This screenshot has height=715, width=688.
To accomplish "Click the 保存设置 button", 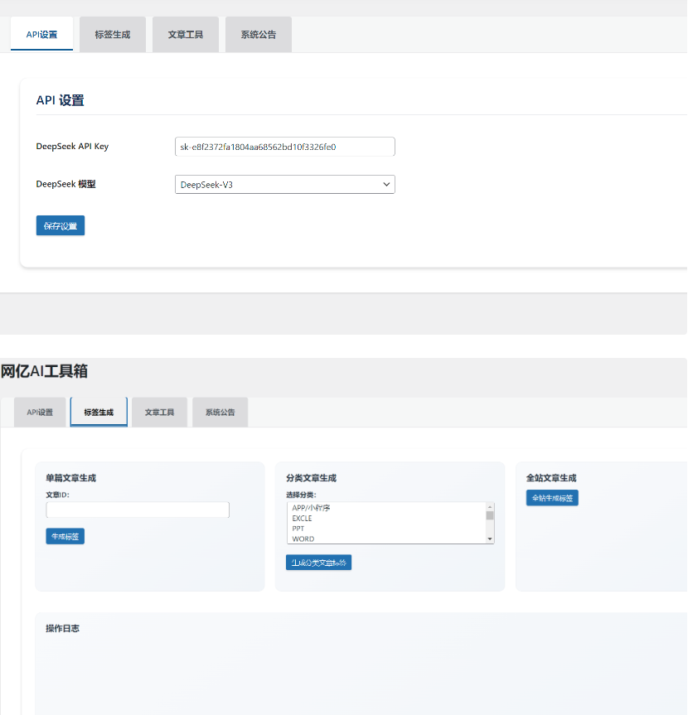I will coord(61,226).
